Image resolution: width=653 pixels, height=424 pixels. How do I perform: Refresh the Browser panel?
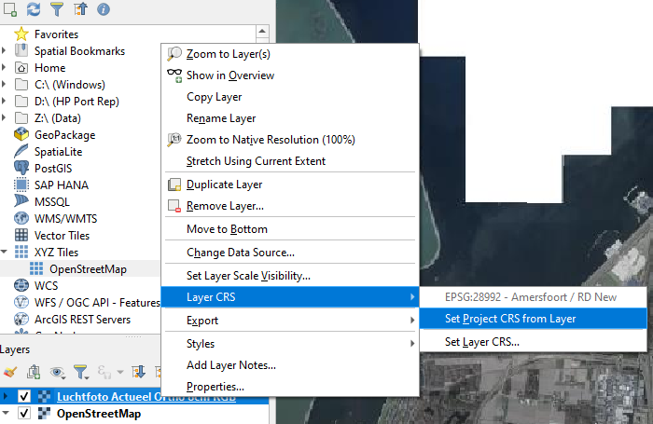click(x=34, y=8)
